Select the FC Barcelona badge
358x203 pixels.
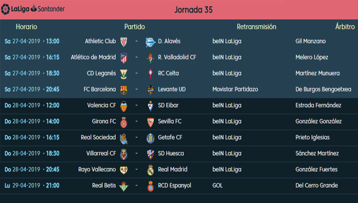(x=124, y=90)
